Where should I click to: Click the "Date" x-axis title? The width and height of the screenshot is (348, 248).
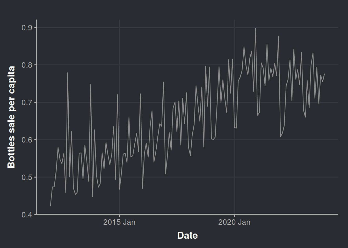pyautogui.click(x=187, y=235)
